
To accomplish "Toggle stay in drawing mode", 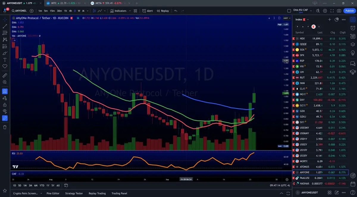I will (x=5, y=98).
